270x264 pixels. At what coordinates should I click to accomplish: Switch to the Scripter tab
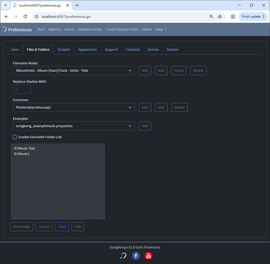point(64,50)
